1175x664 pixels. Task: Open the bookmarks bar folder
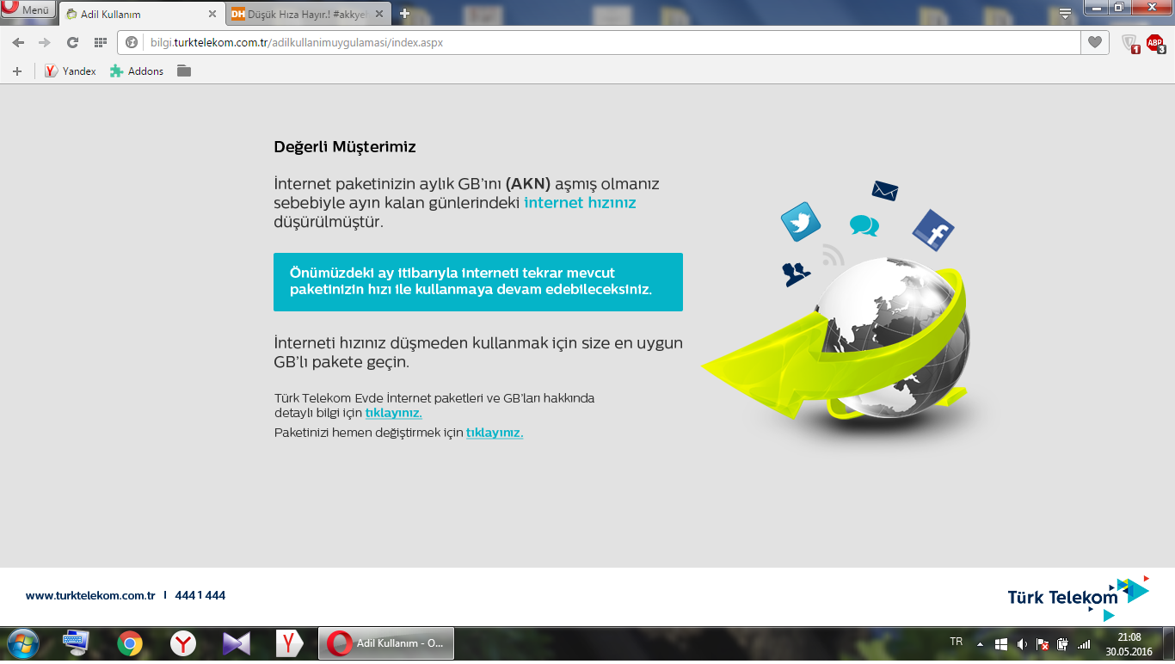point(183,71)
